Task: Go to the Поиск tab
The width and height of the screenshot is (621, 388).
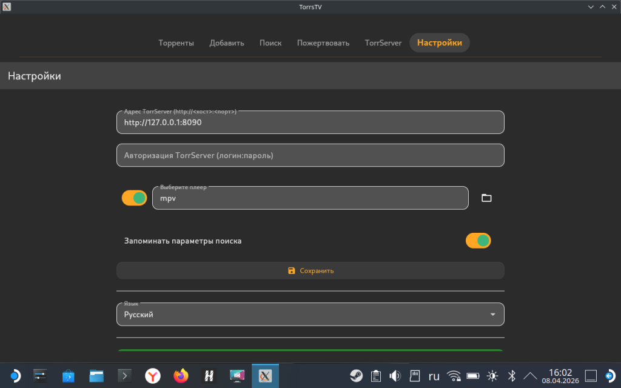Action: [270, 43]
